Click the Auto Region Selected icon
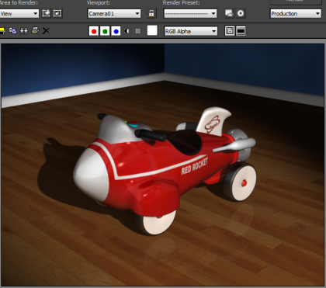 pyautogui.click(x=57, y=13)
